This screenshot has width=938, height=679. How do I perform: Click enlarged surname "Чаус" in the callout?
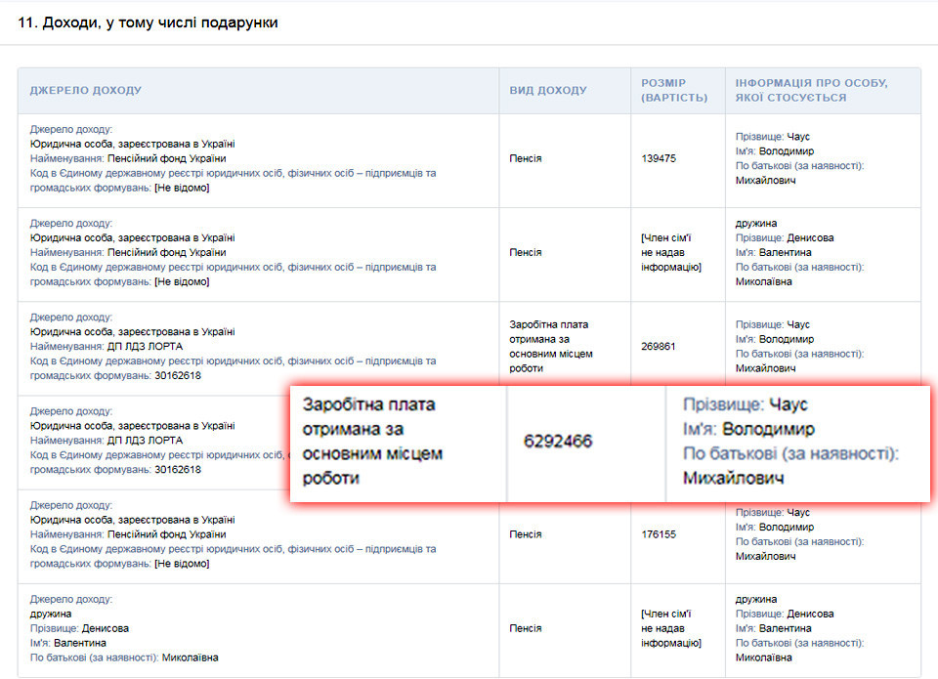pyautogui.click(x=789, y=404)
